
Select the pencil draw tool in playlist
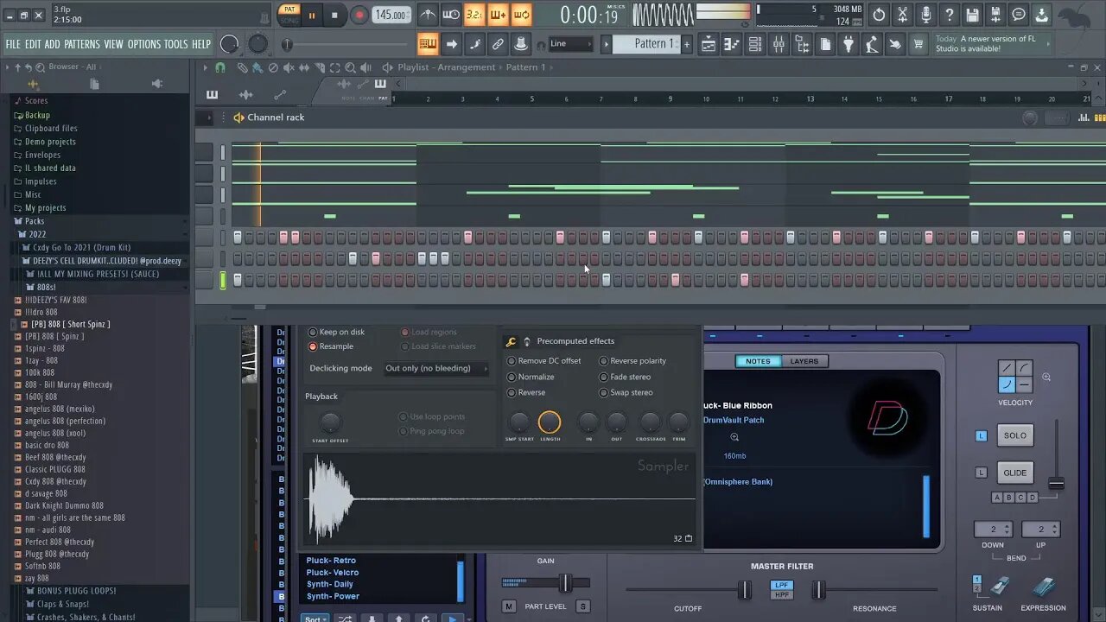pyautogui.click(x=243, y=67)
